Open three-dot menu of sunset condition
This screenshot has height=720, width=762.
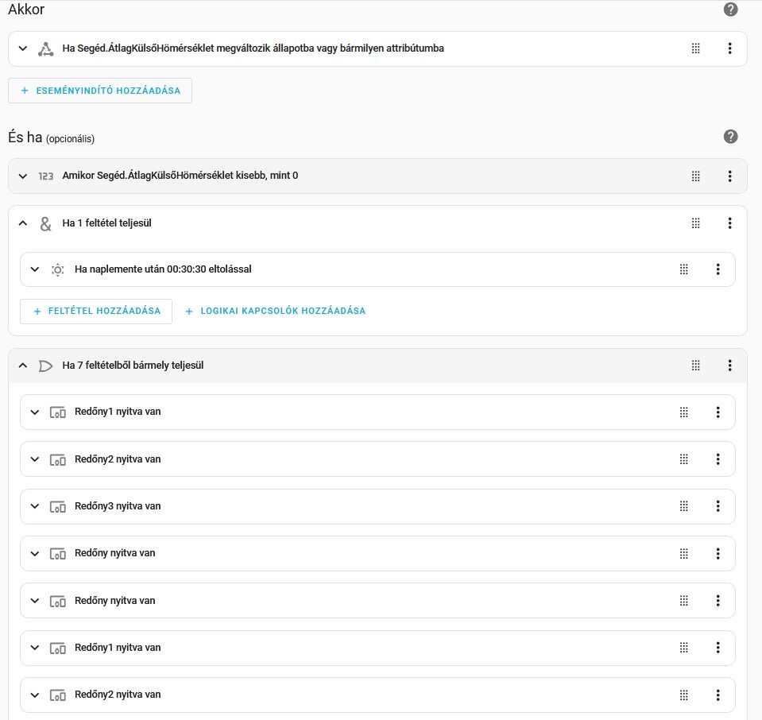[x=718, y=269]
